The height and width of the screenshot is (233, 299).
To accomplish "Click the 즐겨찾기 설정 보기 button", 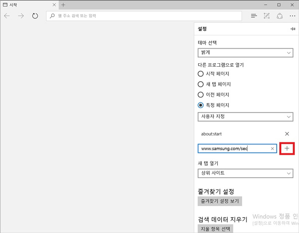I will click(x=220, y=201).
